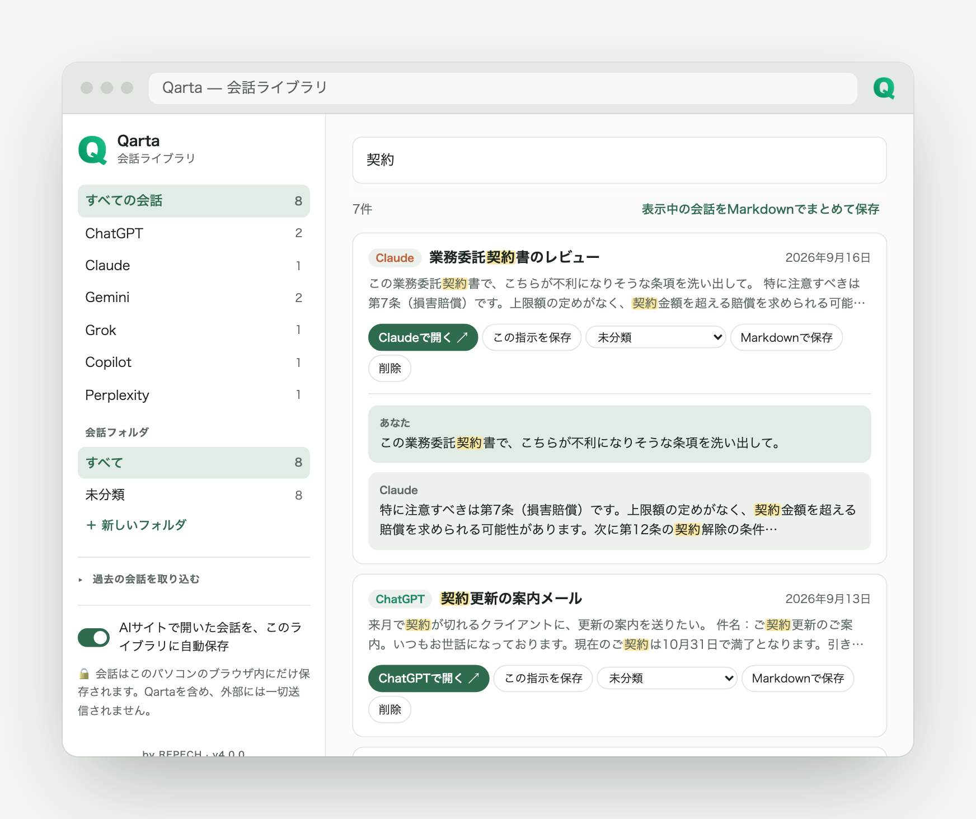The width and height of the screenshot is (976, 819).
Task: Click the 7件 result count
Action: [362, 209]
